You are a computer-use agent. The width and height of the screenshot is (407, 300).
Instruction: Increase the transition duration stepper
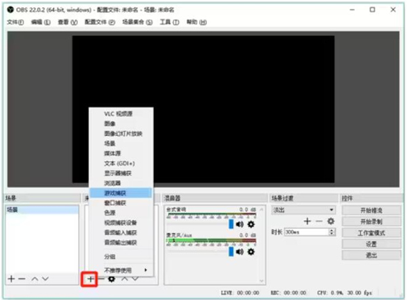pyautogui.click(x=331, y=230)
